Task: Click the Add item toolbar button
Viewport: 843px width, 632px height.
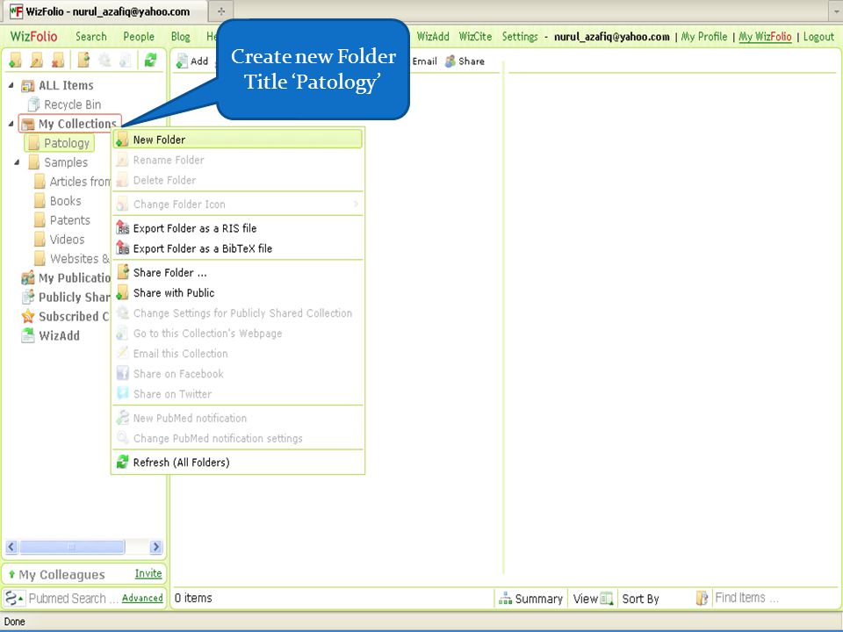Action: click(192, 61)
